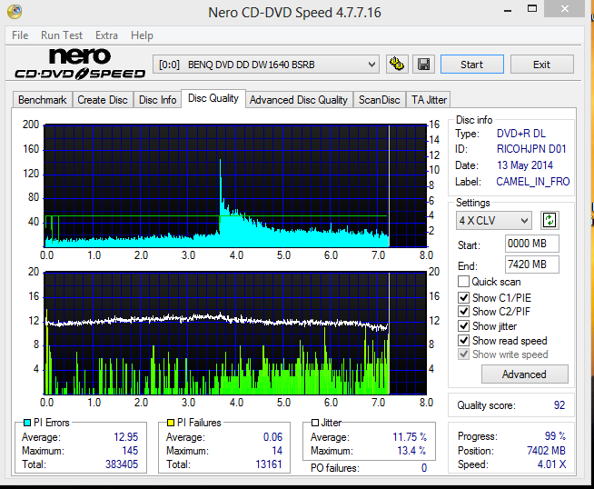The height and width of the screenshot is (489, 594).
Task: Click the label CAMEL_IN_FRO
Action: tap(533, 182)
